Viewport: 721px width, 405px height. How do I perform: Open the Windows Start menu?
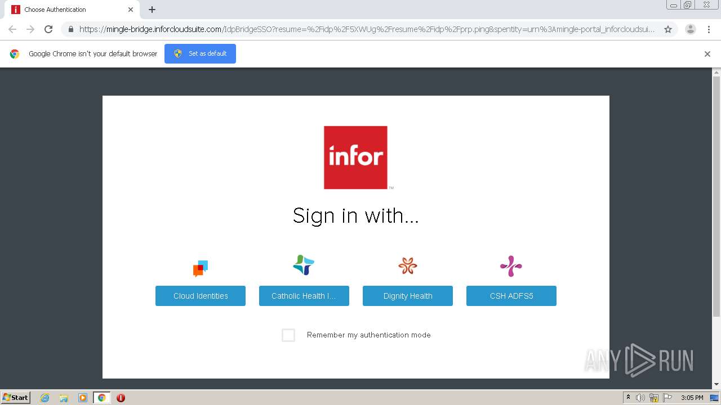click(16, 398)
